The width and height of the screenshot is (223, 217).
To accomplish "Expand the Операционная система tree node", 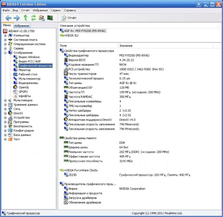I will tap(5, 44).
